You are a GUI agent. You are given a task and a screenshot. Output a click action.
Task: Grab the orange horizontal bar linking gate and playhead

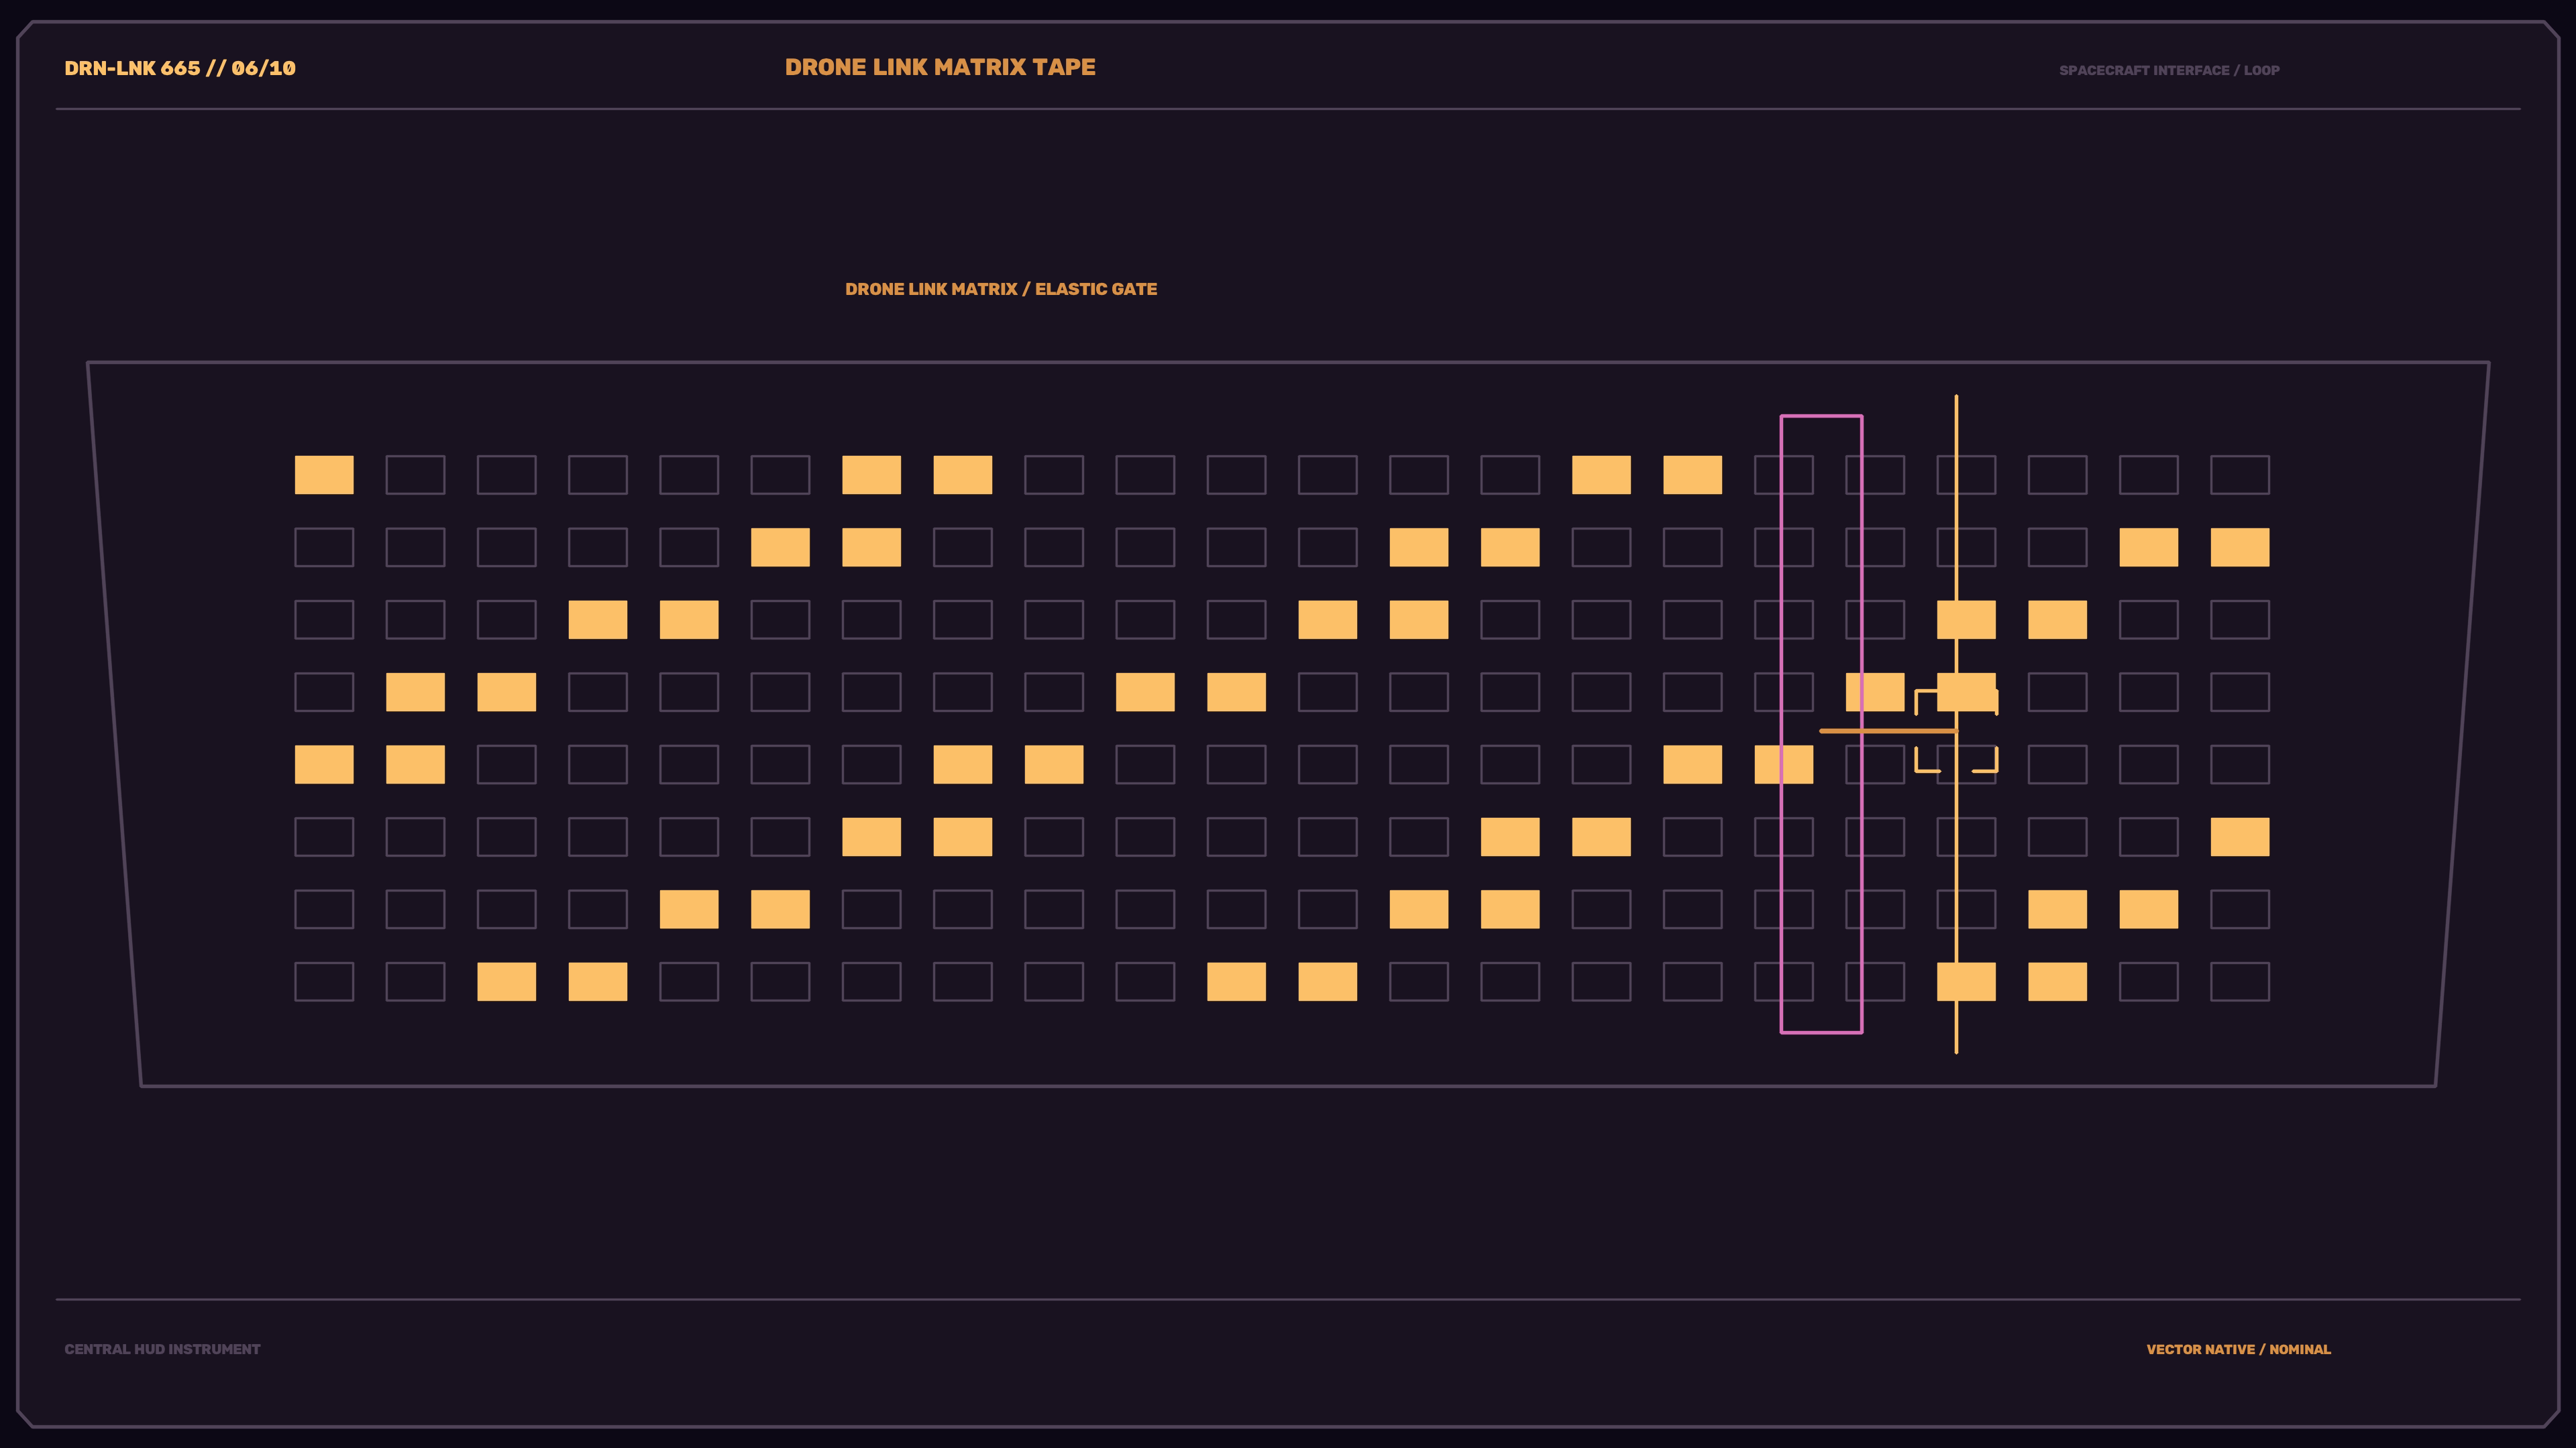[x=1888, y=731]
